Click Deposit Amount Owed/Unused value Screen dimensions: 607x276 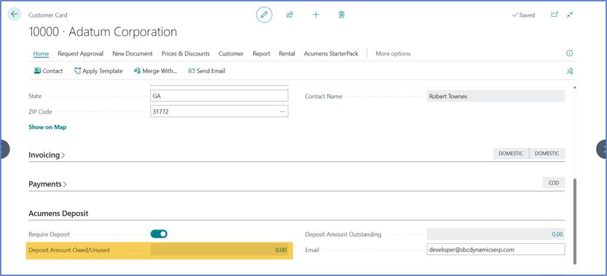[x=219, y=250]
